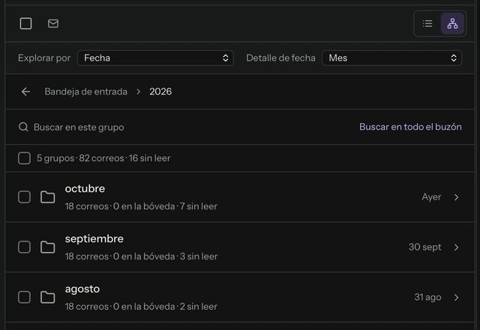This screenshot has height=330, width=480.
Task: Toggle the top toolbar select-all checkbox
Action: [x=25, y=23]
